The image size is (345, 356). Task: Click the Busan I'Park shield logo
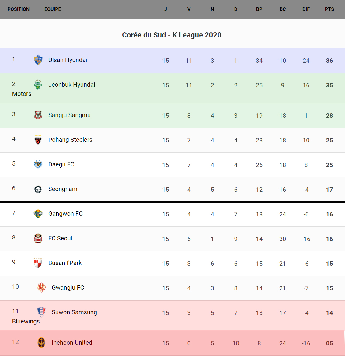click(x=38, y=263)
